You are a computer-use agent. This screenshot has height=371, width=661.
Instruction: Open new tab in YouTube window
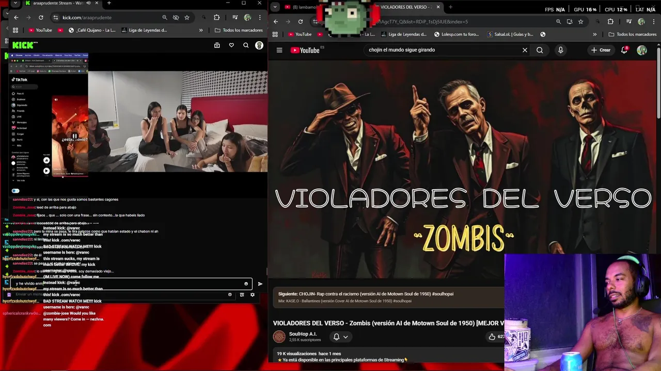[450, 7]
